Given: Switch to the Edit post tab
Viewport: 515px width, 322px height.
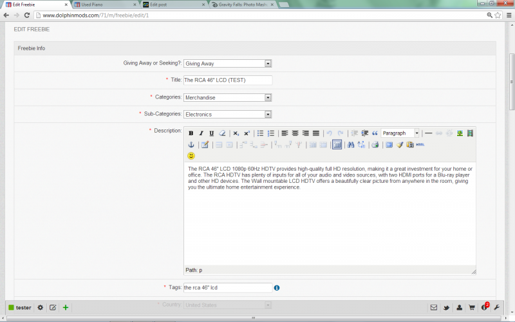Looking at the screenshot, I should tap(174, 5).
